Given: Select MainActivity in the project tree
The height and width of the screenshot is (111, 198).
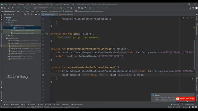Looking at the screenshot, I should pyautogui.click(x=19, y=28).
